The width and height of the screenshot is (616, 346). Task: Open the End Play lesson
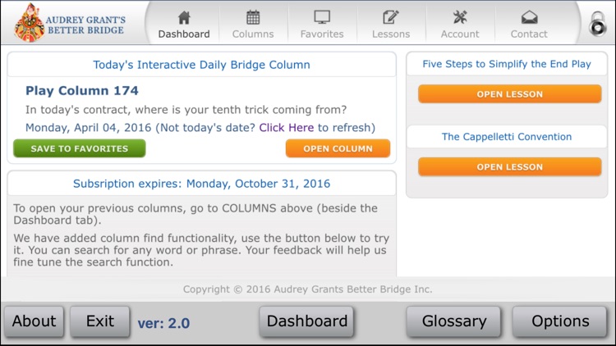click(509, 94)
